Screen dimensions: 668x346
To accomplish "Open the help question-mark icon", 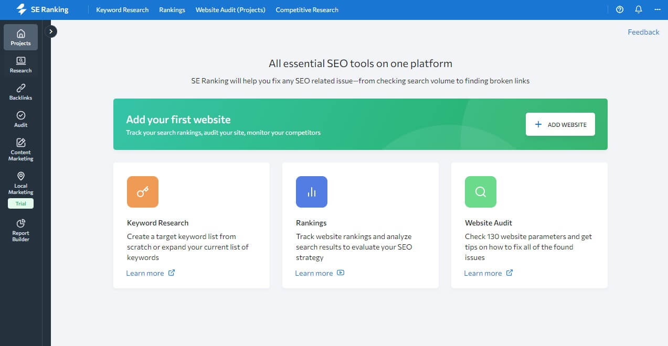I will pos(619,9).
